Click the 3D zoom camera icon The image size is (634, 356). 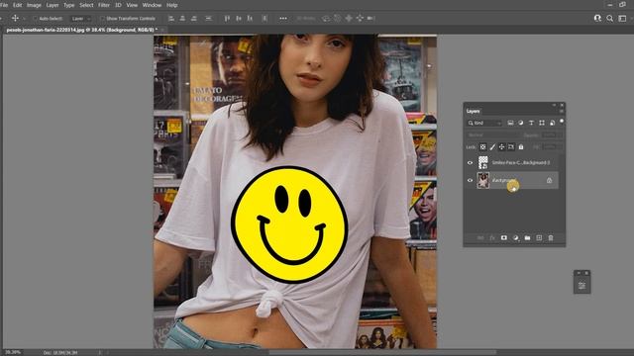pos(370,18)
